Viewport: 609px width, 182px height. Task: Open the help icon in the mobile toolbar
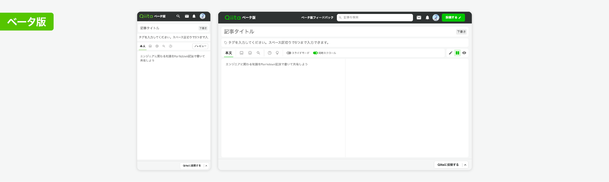[x=171, y=46]
